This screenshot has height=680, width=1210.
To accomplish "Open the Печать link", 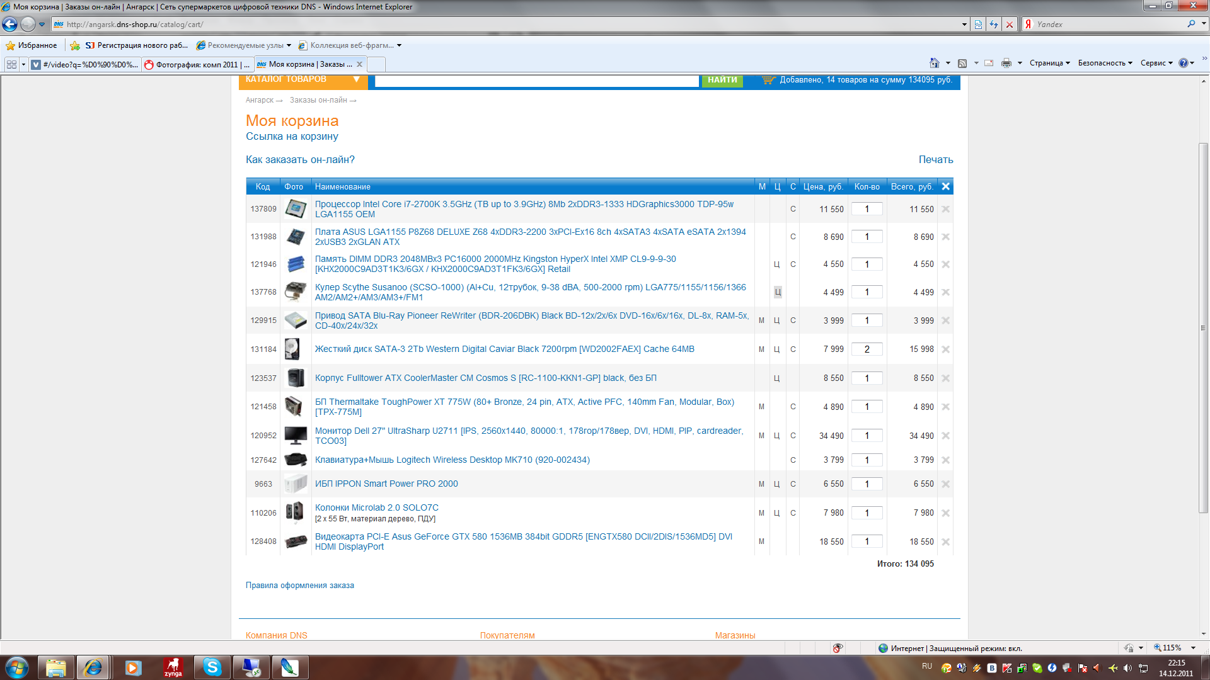I will (x=935, y=159).
